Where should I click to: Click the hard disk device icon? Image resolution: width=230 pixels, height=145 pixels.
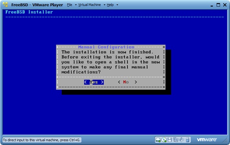tap(158, 140)
